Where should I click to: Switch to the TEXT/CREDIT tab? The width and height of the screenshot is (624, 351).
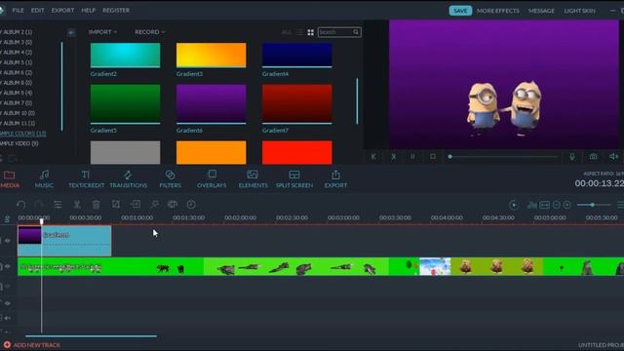(x=86, y=178)
